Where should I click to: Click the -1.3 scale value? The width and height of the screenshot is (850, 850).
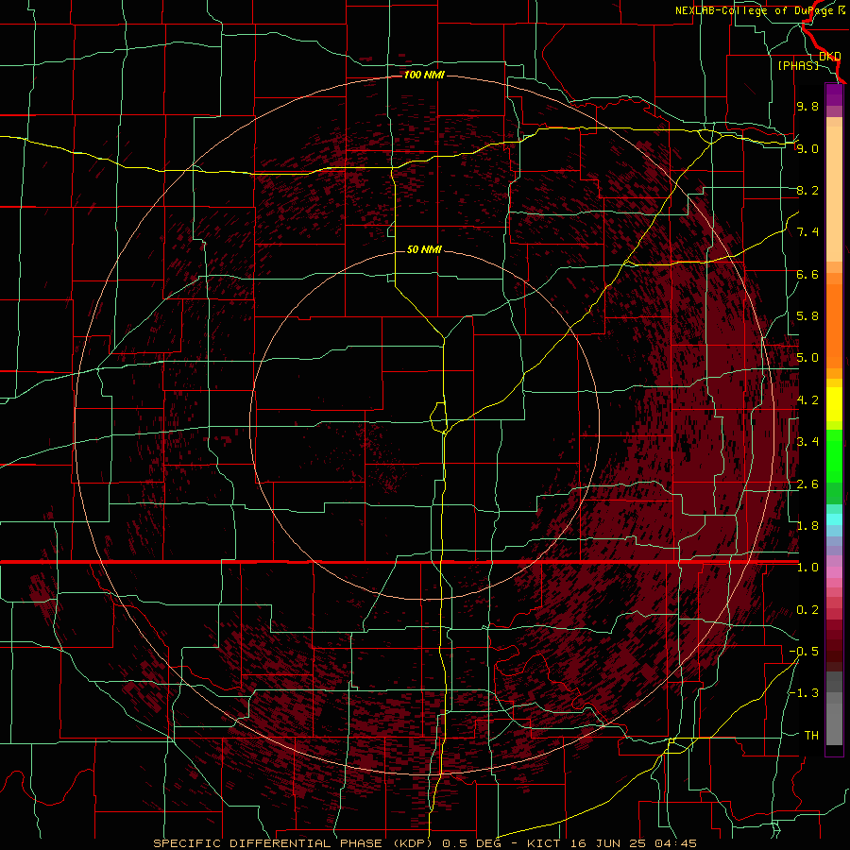click(804, 693)
